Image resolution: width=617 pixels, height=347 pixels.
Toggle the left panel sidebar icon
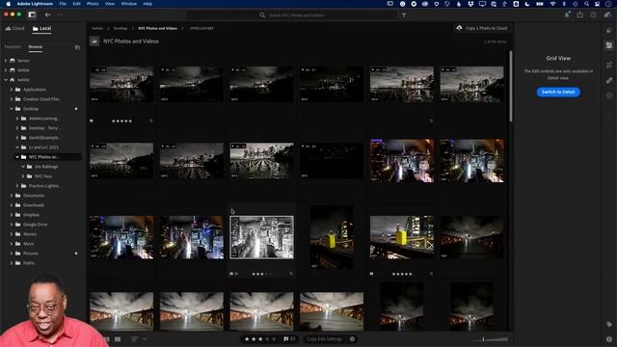32,15
